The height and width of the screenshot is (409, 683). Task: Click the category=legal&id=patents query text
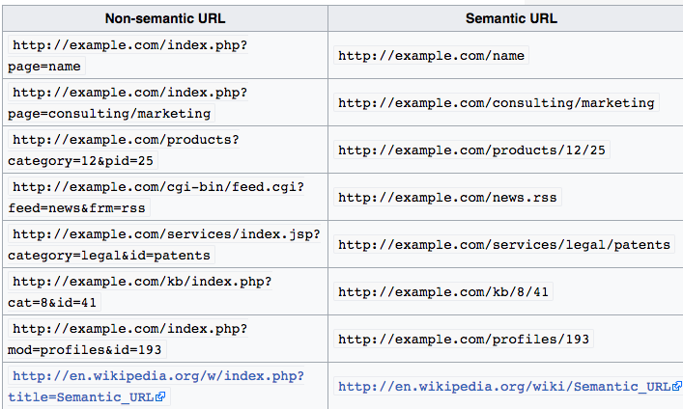click(109, 256)
